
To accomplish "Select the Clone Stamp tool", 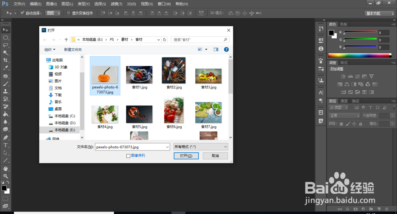I will coord(5,91).
